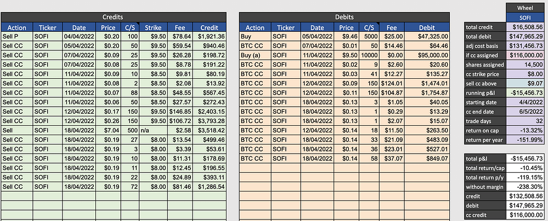Click the total debit value cell

[x=526, y=36]
